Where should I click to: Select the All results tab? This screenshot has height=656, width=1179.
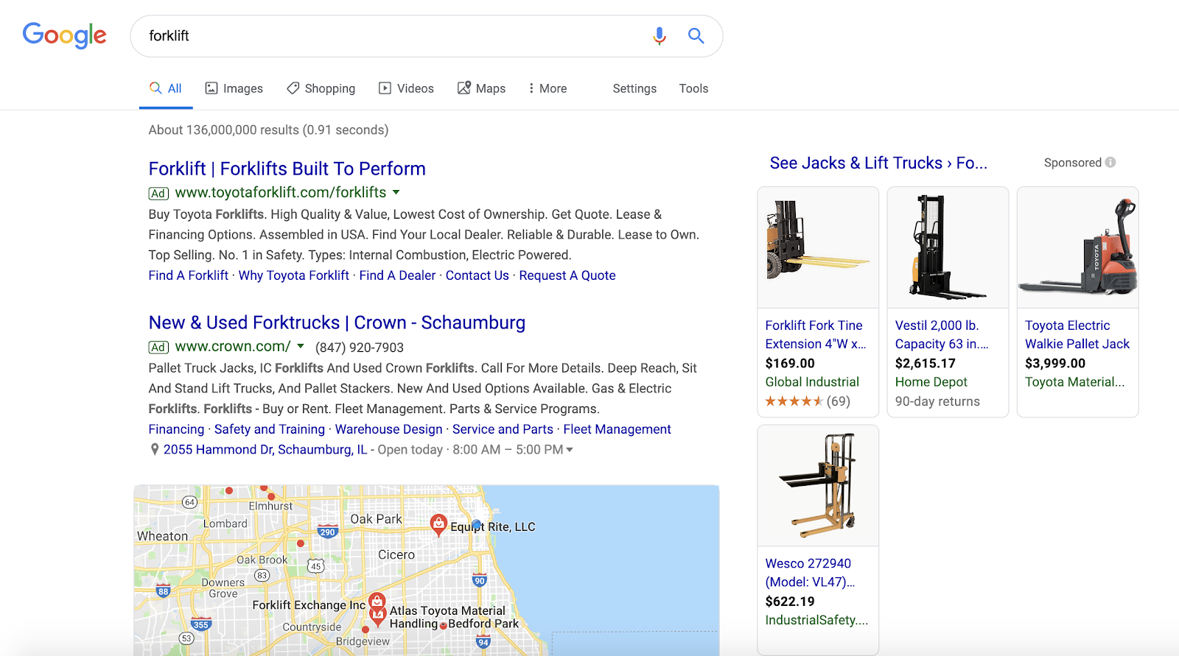166,88
